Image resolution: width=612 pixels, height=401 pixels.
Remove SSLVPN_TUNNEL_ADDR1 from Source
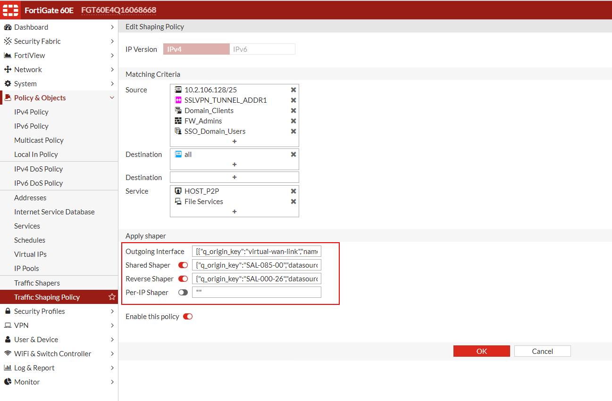[293, 100]
